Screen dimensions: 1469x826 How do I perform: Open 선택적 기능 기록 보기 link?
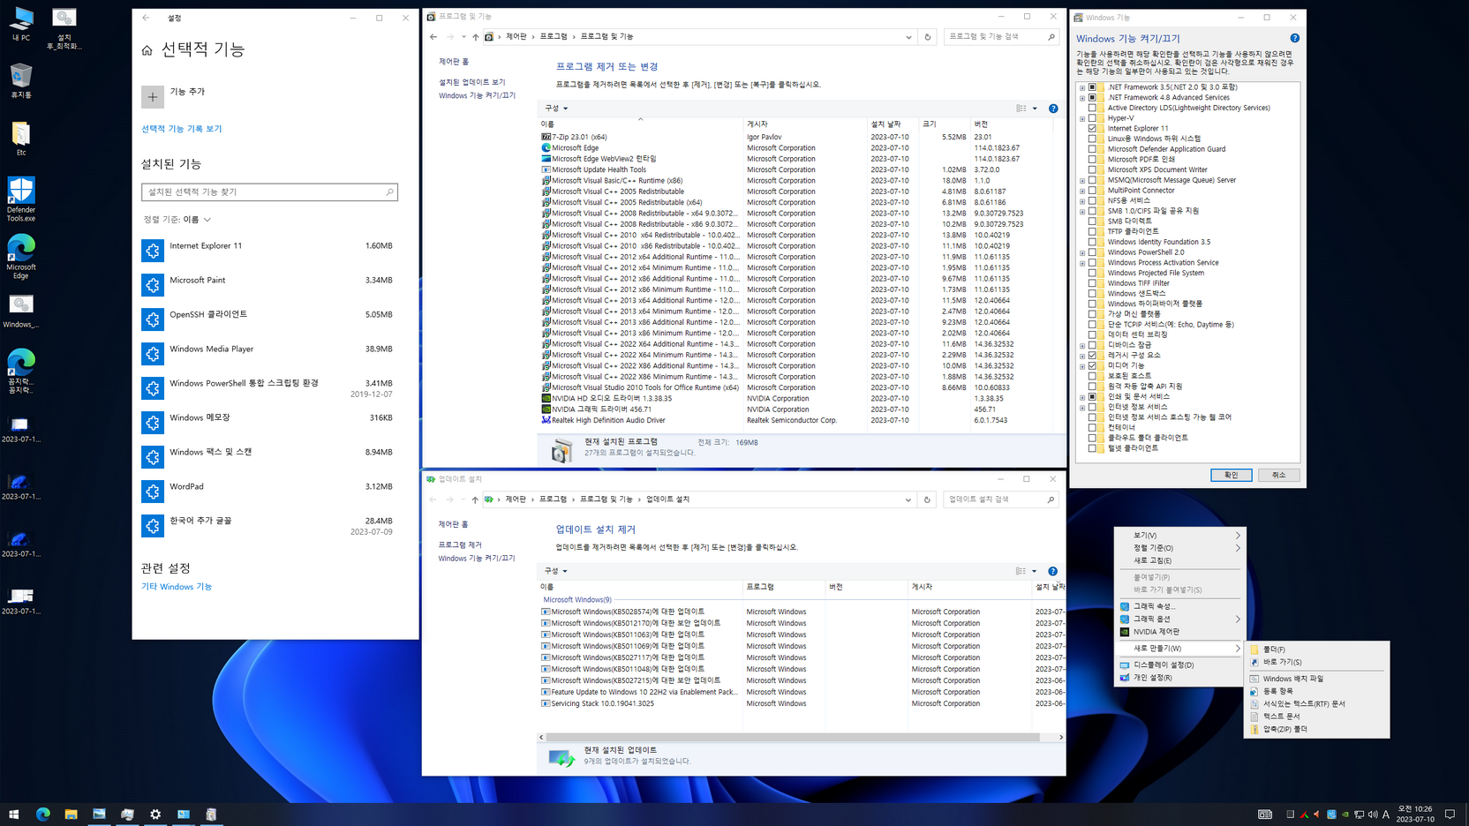(x=182, y=129)
